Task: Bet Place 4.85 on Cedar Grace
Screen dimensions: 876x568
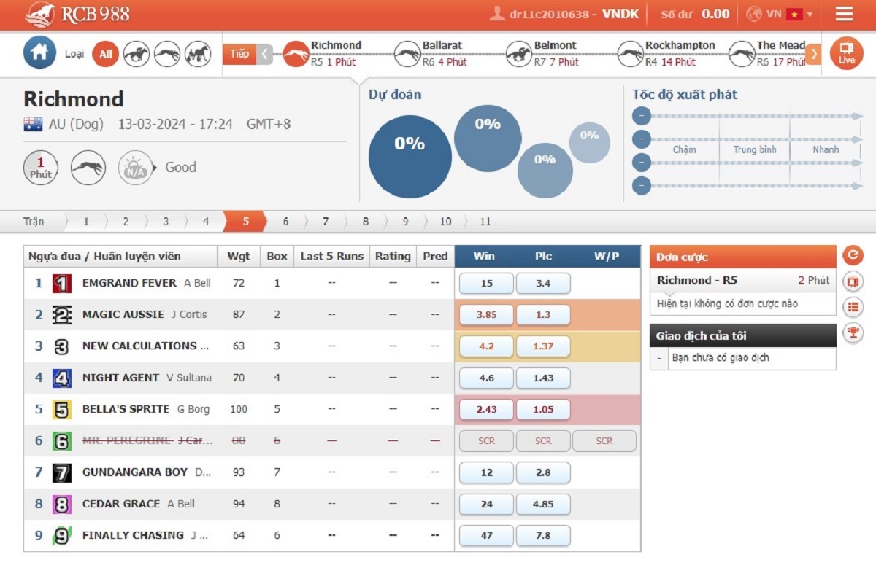Action: pos(543,504)
